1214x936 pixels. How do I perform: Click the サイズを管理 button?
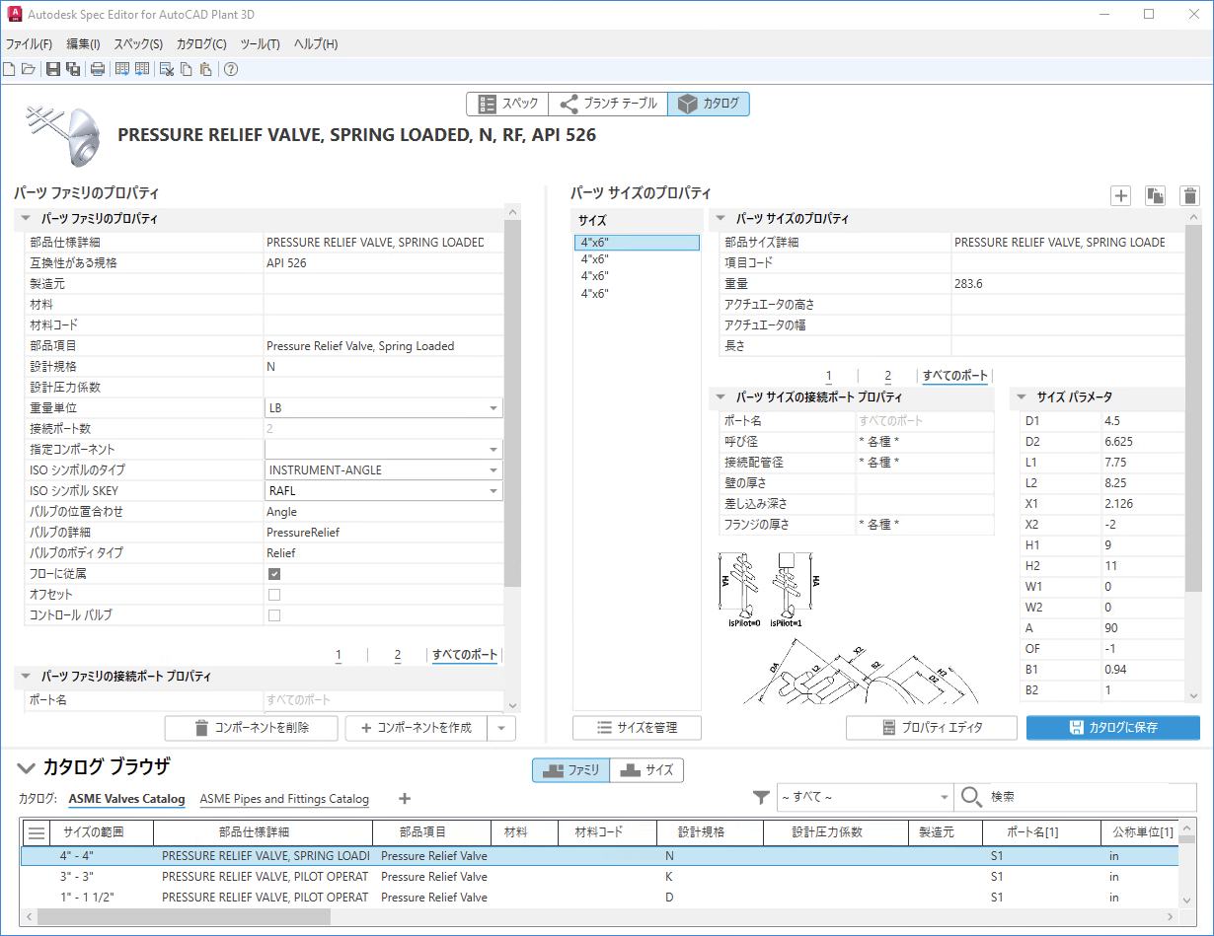(x=637, y=728)
